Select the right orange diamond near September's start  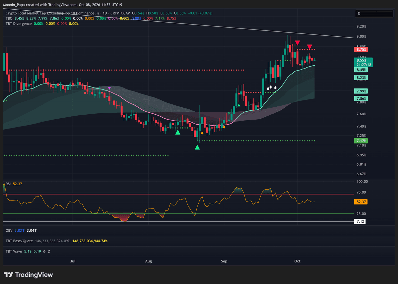[x=224, y=127]
